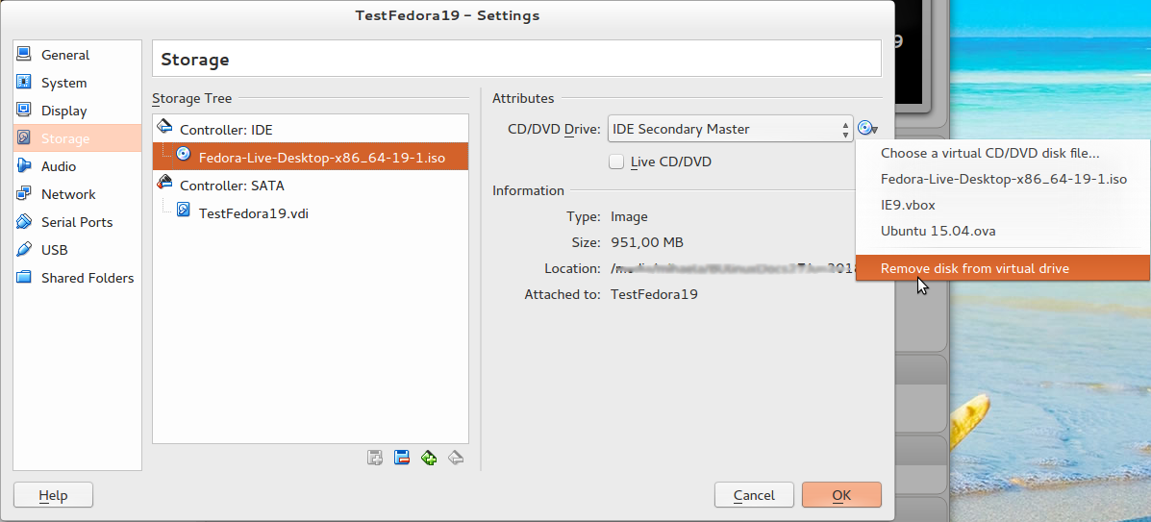Go to the Network settings section

tap(68, 194)
